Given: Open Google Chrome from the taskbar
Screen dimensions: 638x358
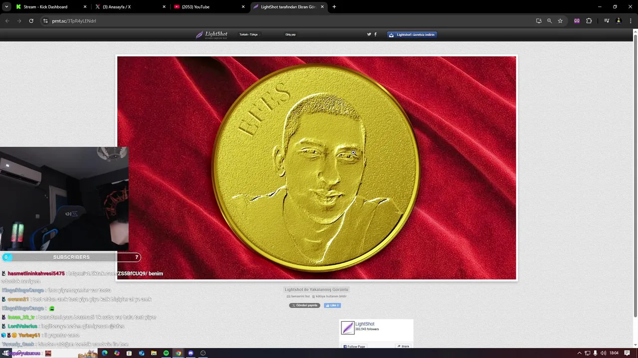Looking at the screenshot, I should tap(178, 353).
